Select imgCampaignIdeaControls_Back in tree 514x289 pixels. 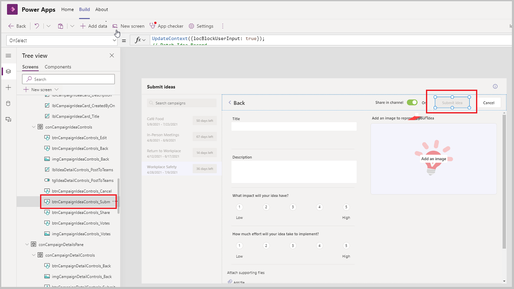coord(76,159)
